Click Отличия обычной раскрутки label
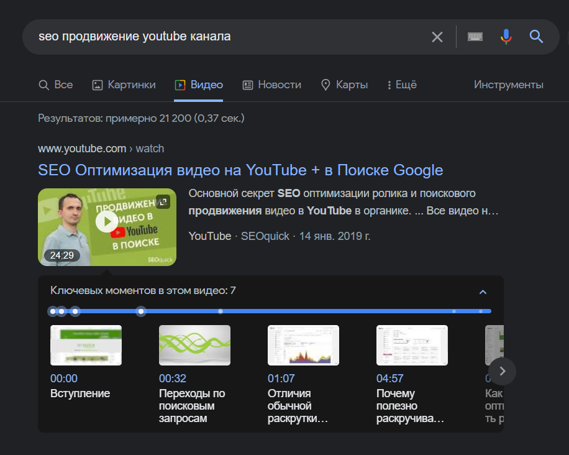This screenshot has height=455, width=569. pos(298,406)
